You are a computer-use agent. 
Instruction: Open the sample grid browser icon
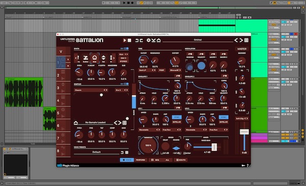click(124, 123)
